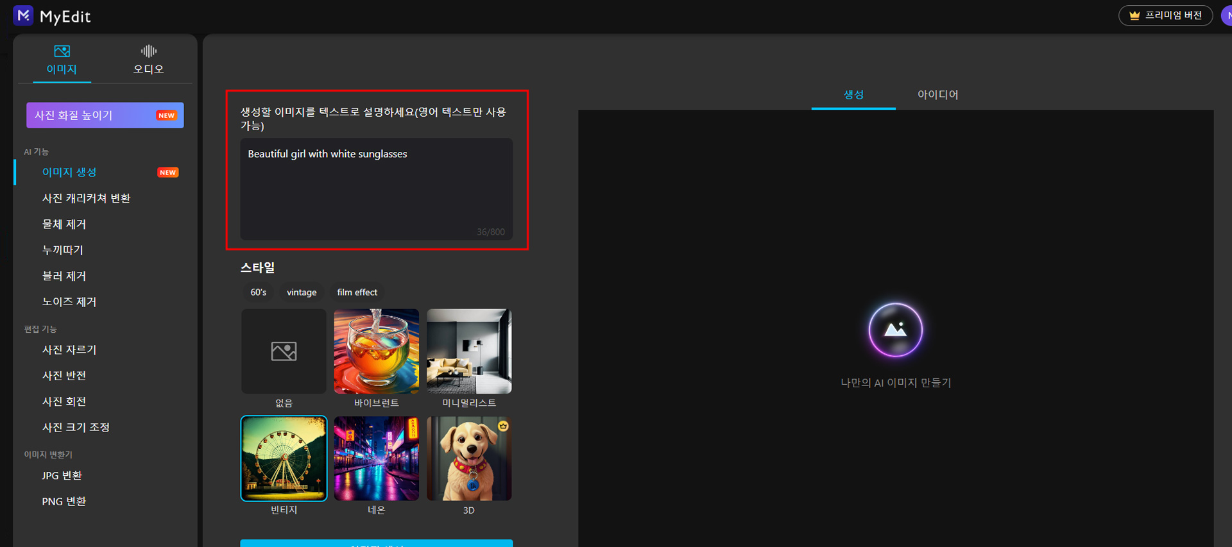This screenshot has height=547, width=1232.
Task: Open 사진 캐리커쳐 변환 tool
Action: (86, 198)
